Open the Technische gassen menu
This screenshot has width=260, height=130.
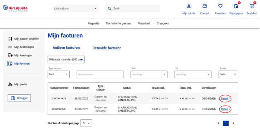pos(119,23)
